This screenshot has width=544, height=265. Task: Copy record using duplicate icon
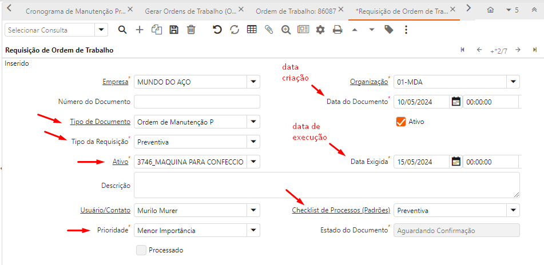pyautogui.click(x=157, y=30)
